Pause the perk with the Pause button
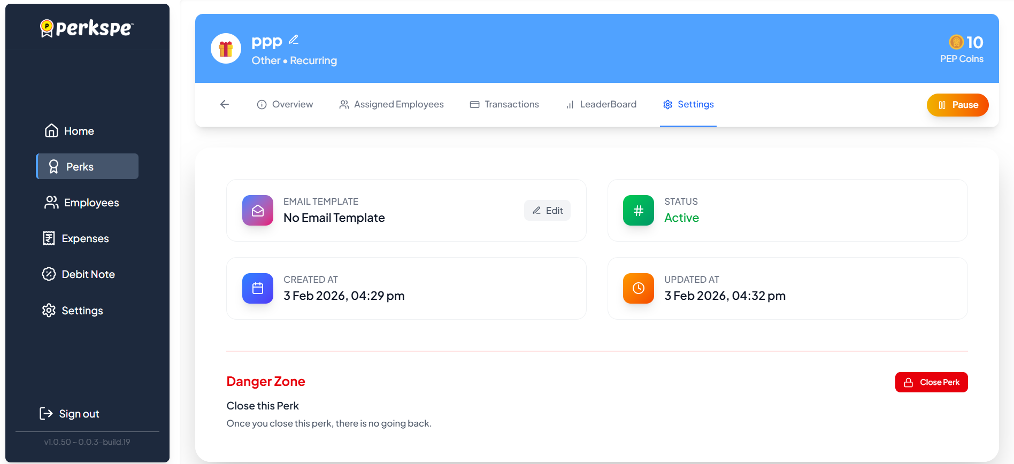Image resolution: width=1014 pixels, height=464 pixels. (957, 105)
